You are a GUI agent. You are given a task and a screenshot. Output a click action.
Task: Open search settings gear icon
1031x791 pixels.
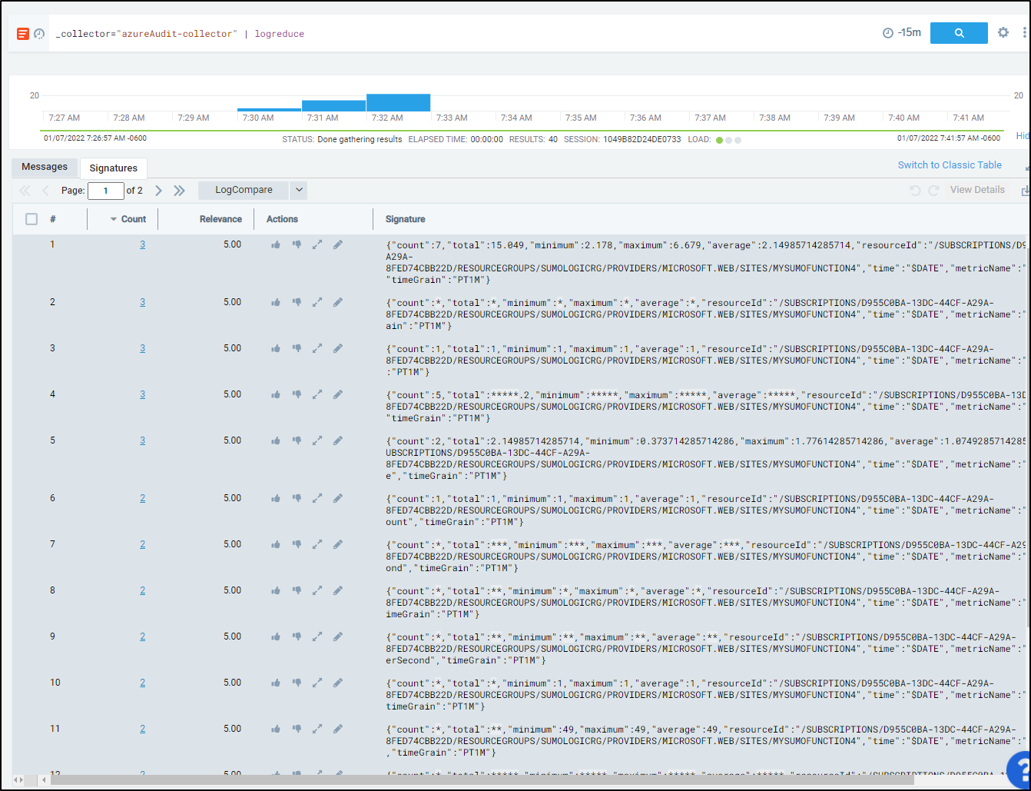click(x=1003, y=33)
